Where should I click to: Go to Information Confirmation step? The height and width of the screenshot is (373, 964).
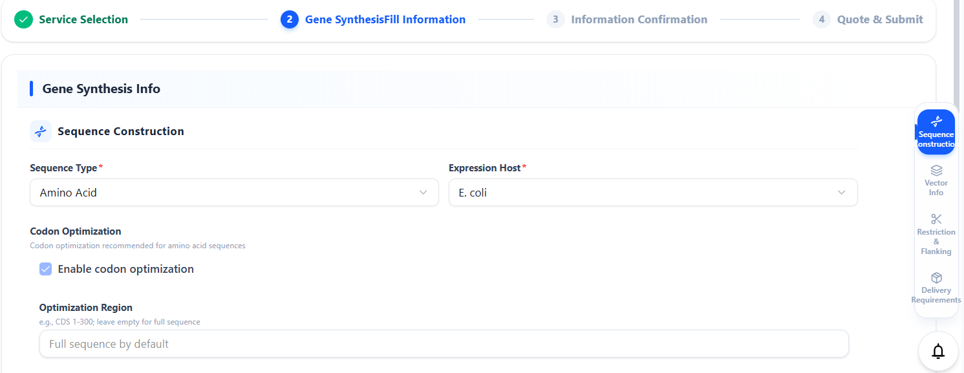click(639, 19)
